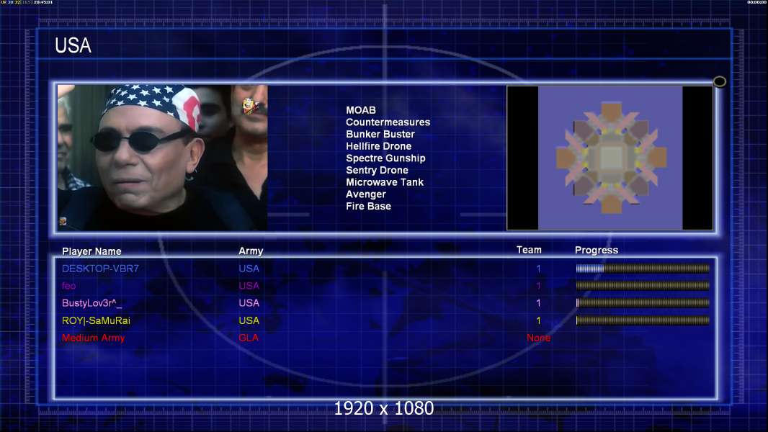This screenshot has width=768, height=432.
Task: Click the Player Name column header
Action: click(x=91, y=251)
